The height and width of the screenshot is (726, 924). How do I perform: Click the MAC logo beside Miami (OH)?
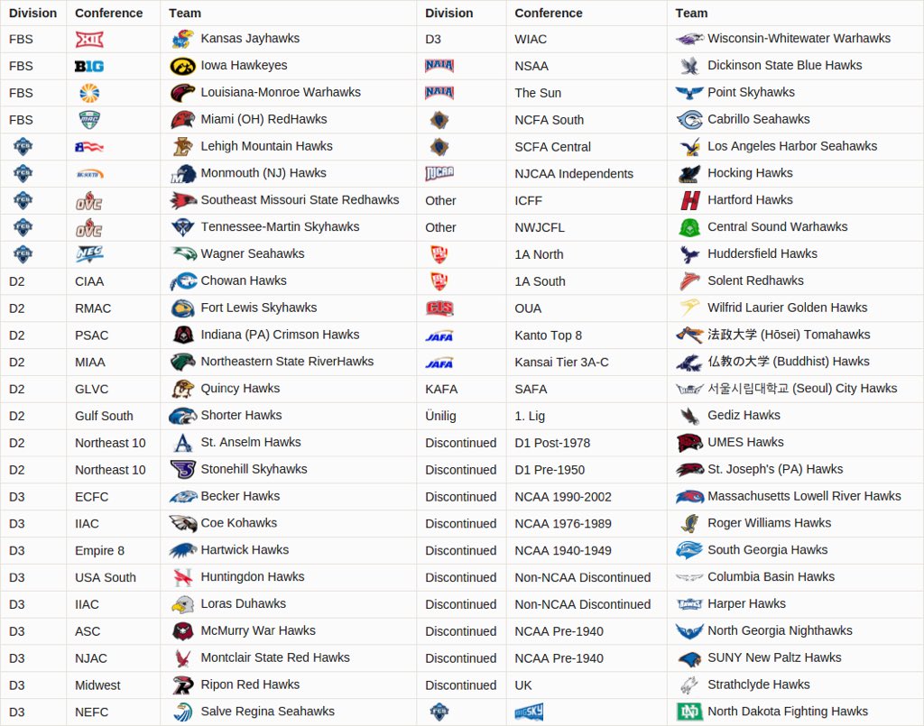point(89,120)
